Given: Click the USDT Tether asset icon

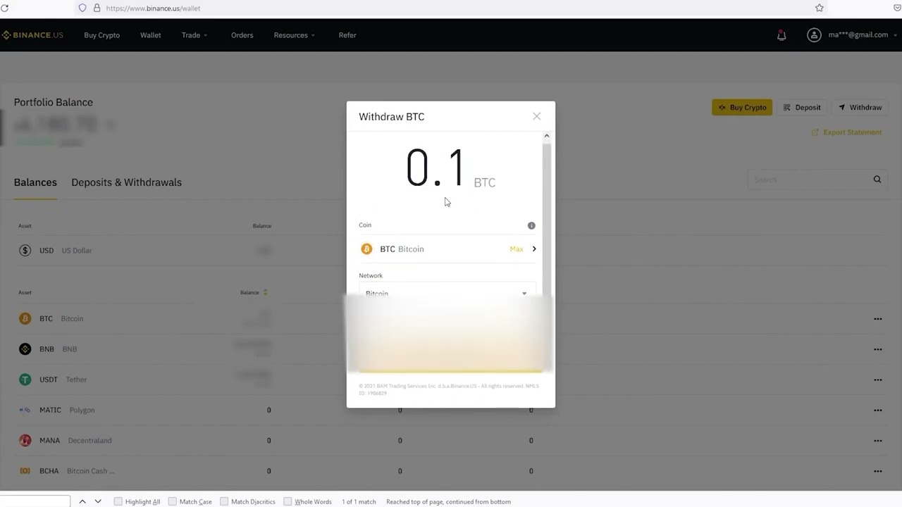Looking at the screenshot, I should coord(25,379).
